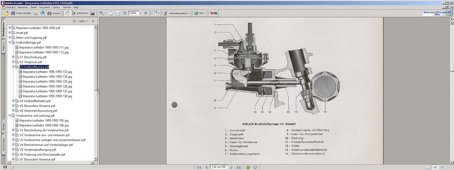
Task: Go to the next page
Action: [x=231, y=167]
